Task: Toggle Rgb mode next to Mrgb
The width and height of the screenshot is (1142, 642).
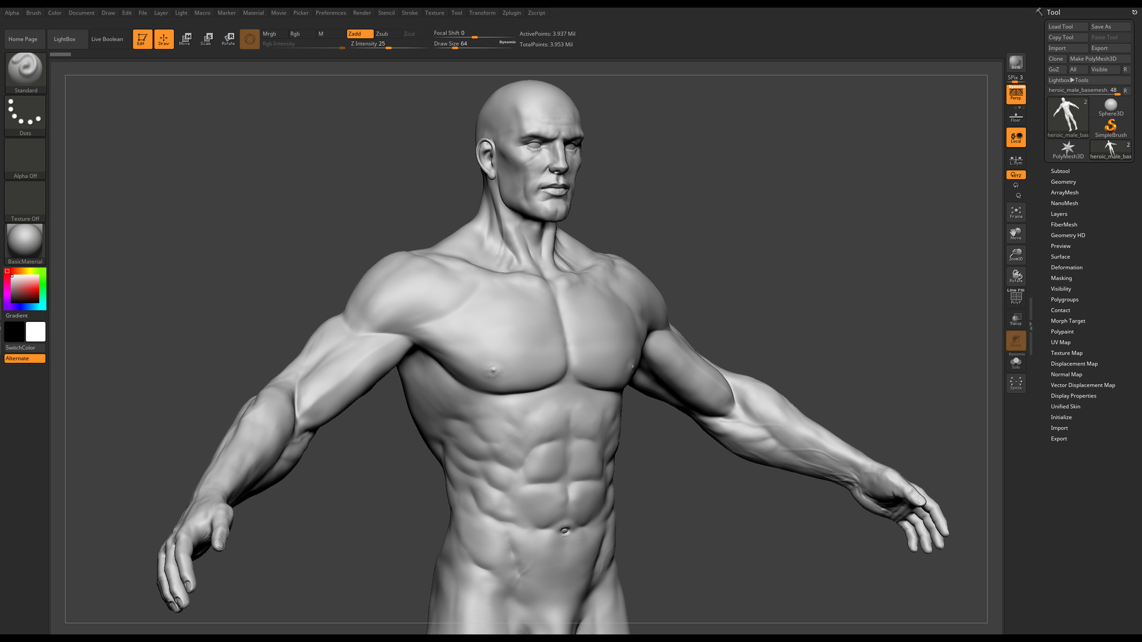Action: (x=295, y=34)
